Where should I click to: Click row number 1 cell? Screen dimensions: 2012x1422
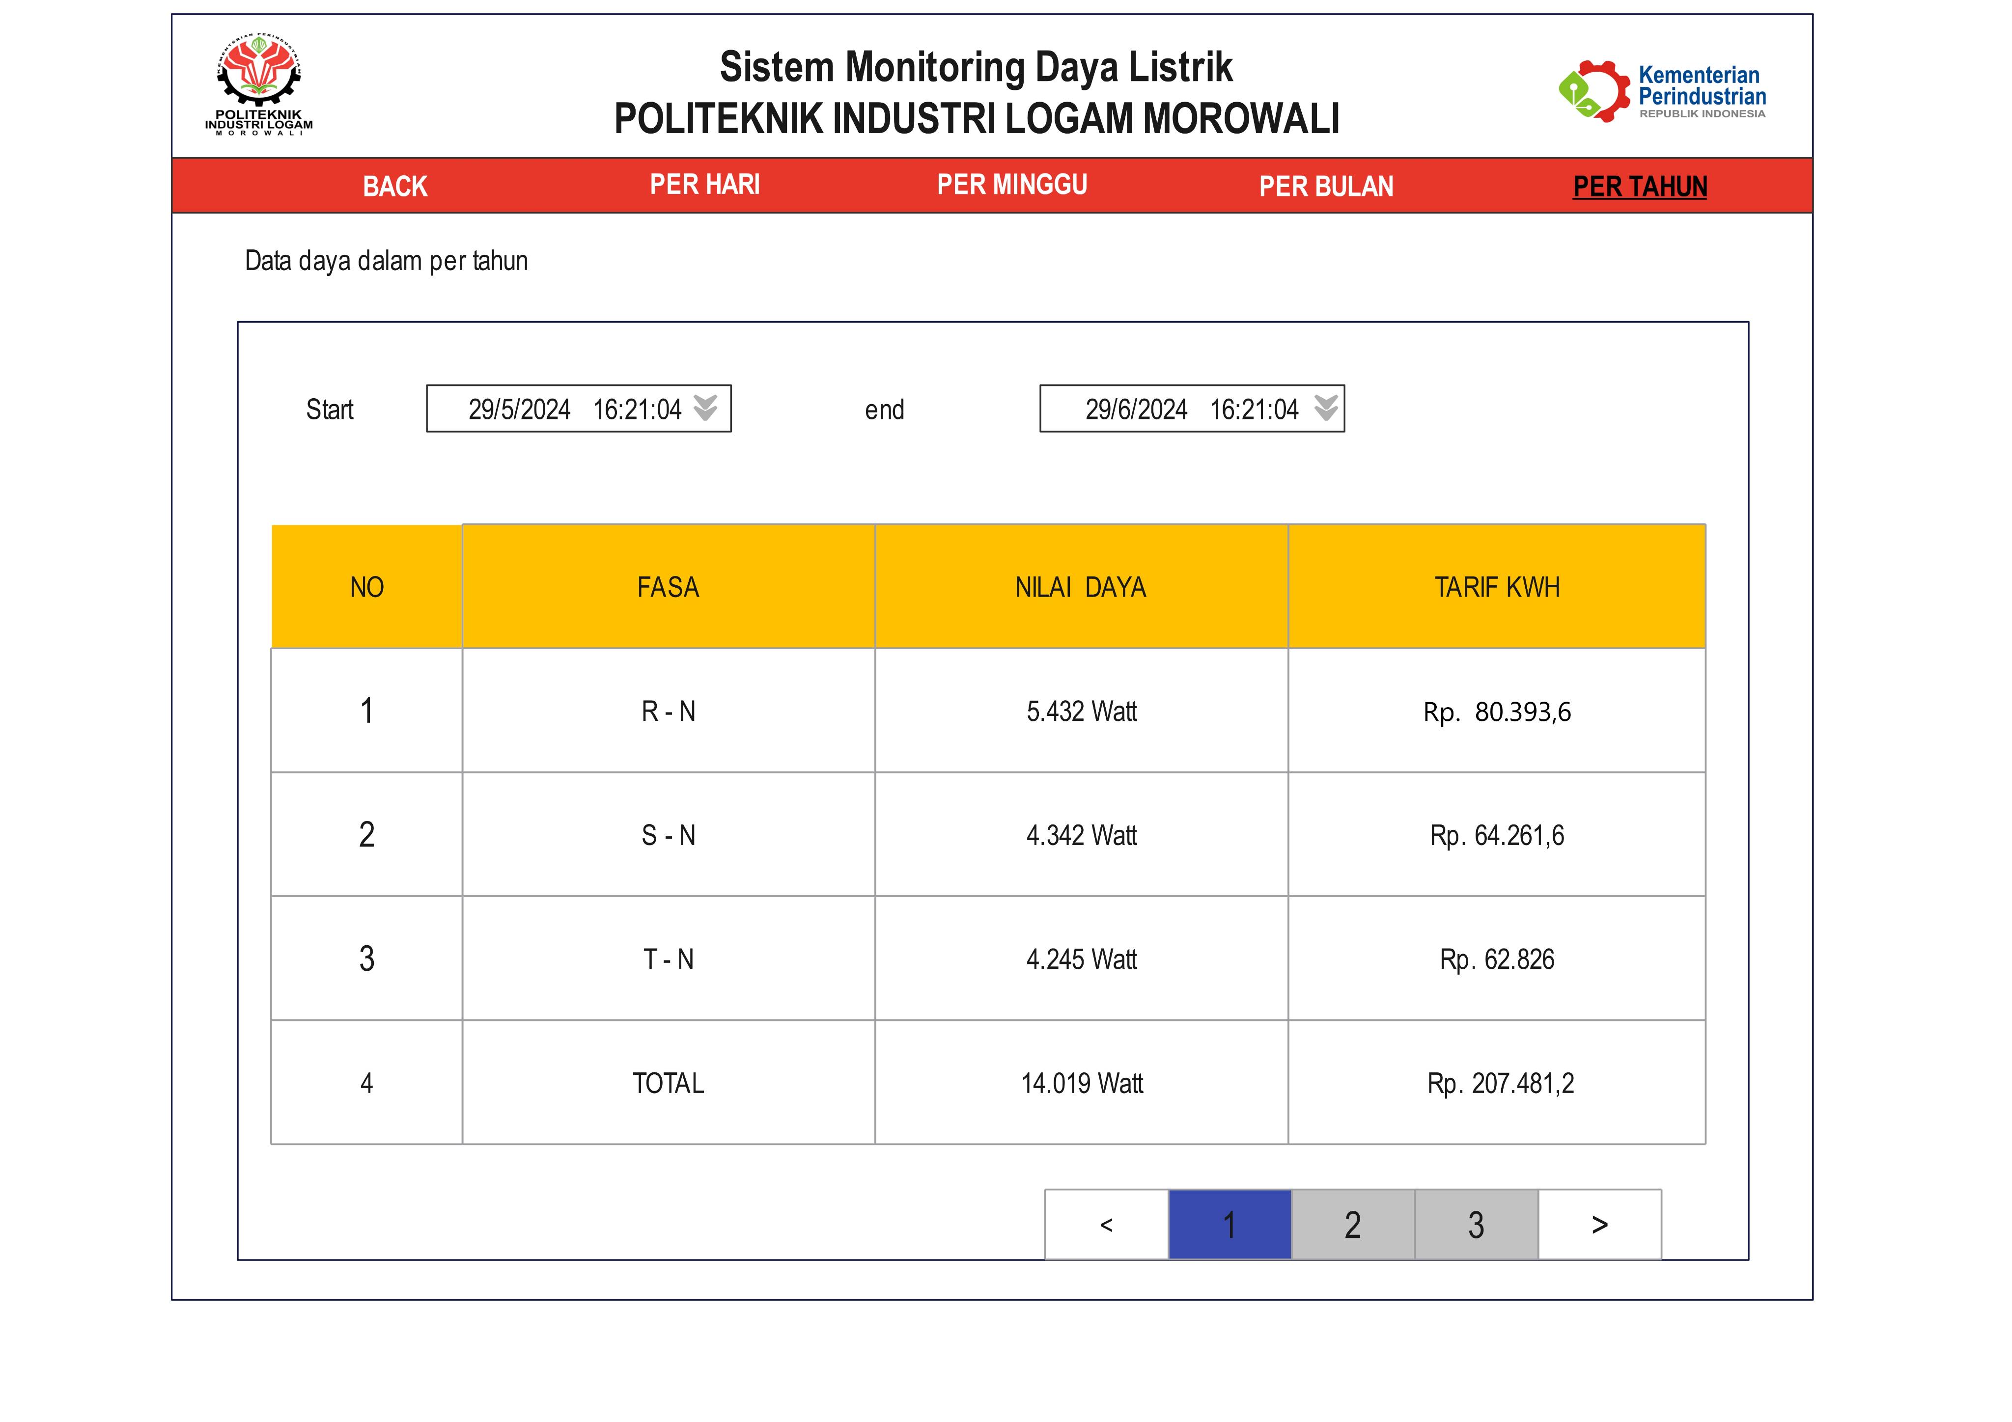click(x=367, y=711)
